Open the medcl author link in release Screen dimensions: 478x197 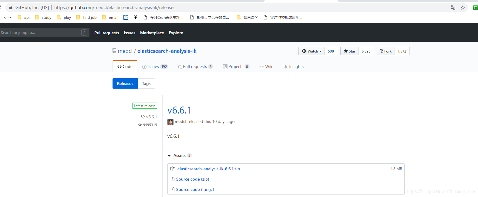[180, 121]
